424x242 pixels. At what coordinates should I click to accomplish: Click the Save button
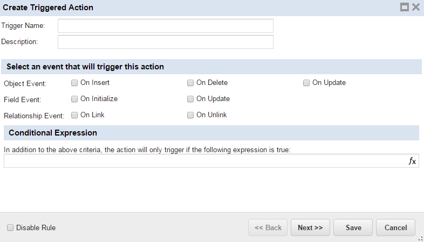pyautogui.click(x=353, y=227)
